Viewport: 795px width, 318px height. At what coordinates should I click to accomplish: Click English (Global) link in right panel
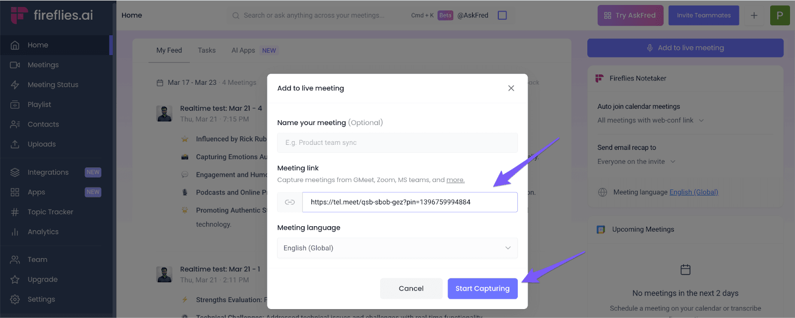click(x=694, y=192)
